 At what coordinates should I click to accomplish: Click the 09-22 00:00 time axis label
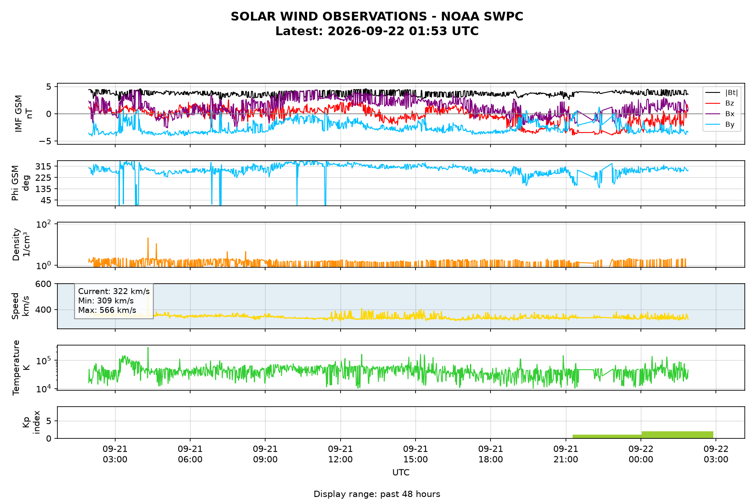[x=641, y=454]
